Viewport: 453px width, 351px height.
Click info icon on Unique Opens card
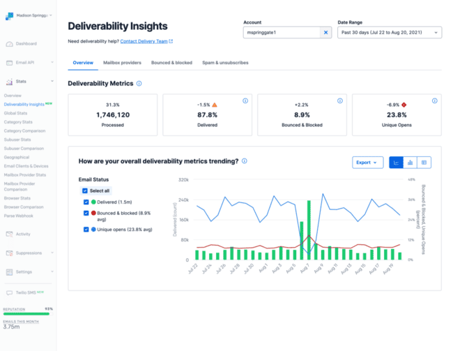point(434,101)
